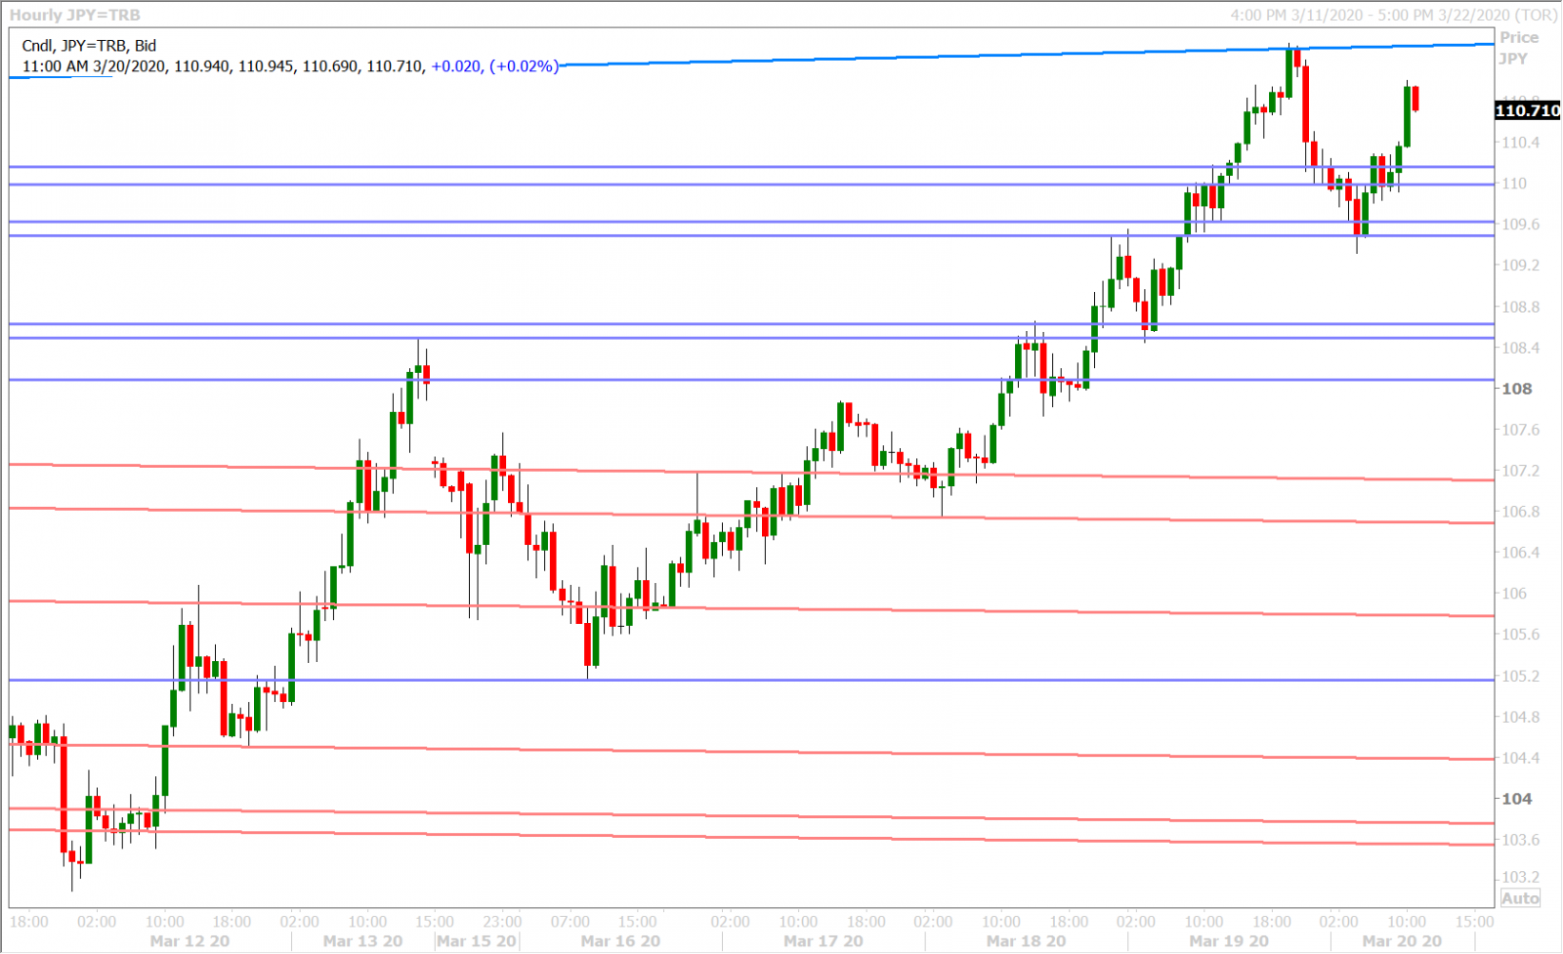This screenshot has height=954, width=1563.
Task: Click the Price JPY axis header
Action: 1518,48
